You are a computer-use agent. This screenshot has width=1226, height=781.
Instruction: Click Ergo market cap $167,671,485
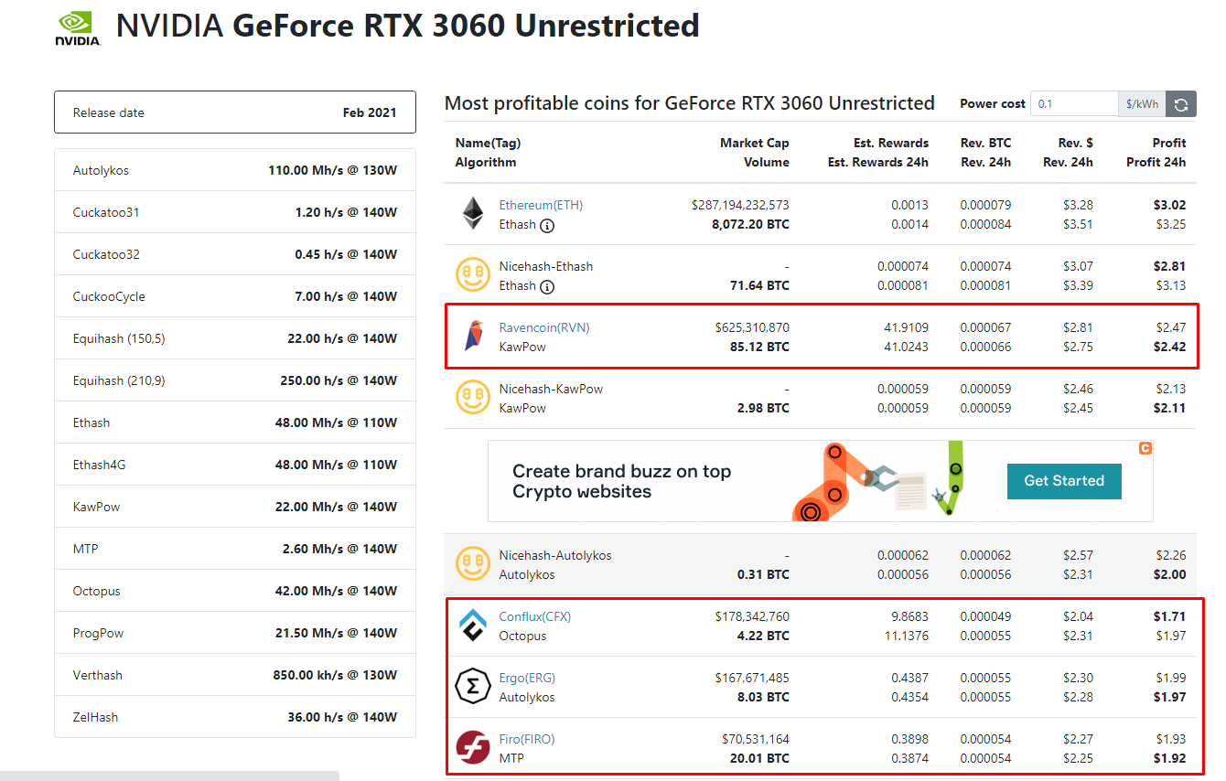tap(752, 678)
